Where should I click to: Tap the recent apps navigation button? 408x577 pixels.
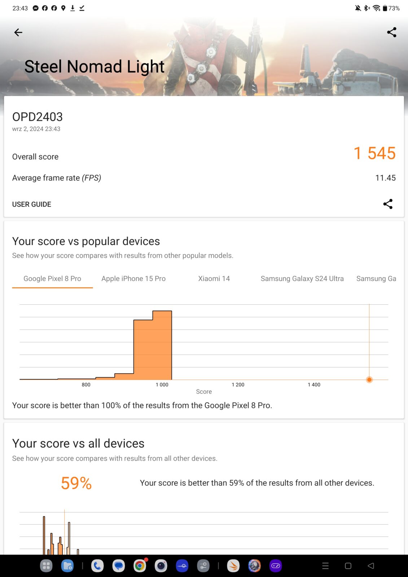325,566
